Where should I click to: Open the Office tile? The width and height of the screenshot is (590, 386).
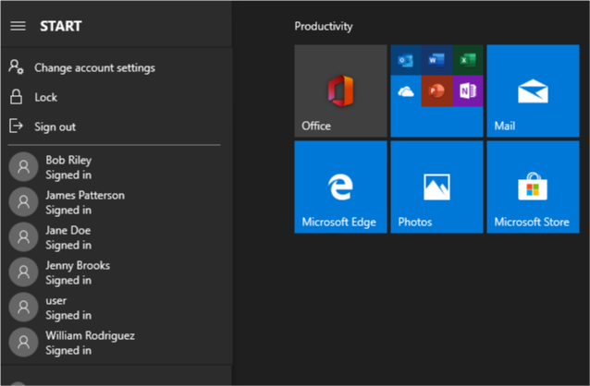pyautogui.click(x=340, y=90)
